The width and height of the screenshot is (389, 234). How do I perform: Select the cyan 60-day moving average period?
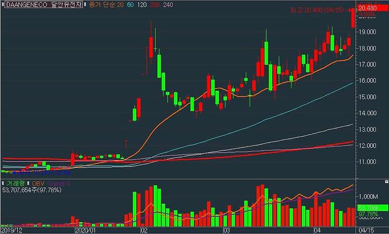pyautogui.click(x=130, y=4)
